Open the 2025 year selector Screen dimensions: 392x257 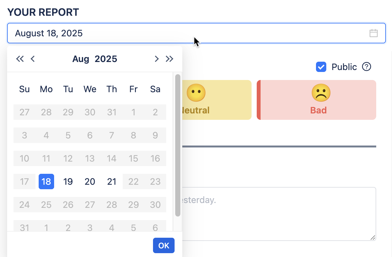[106, 59]
